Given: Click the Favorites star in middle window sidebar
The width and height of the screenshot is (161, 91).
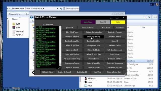Looking at the screenshot, I should [33, 25].
